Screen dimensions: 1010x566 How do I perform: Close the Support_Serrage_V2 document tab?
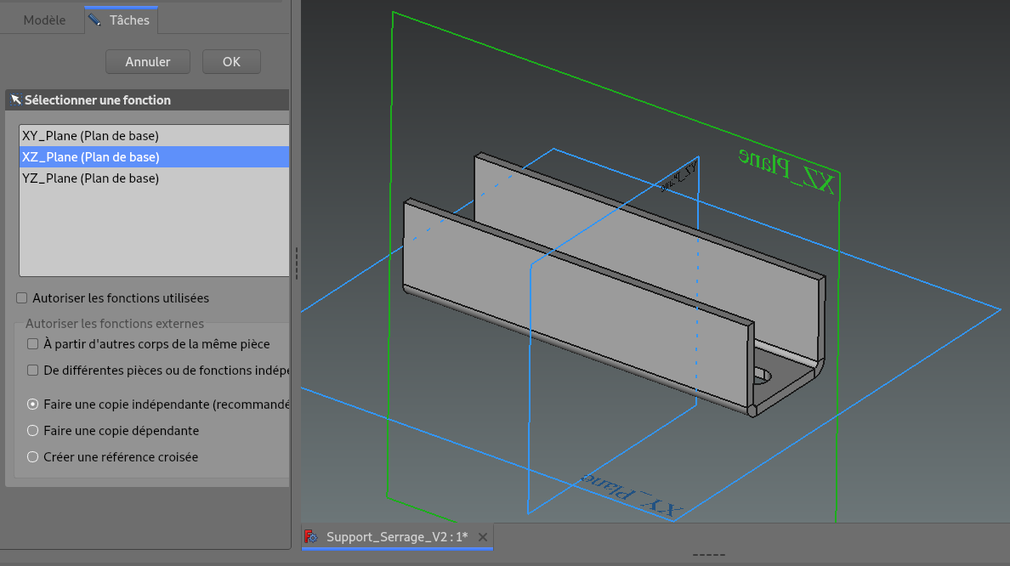pyautogui.click(x=483, y=537)
